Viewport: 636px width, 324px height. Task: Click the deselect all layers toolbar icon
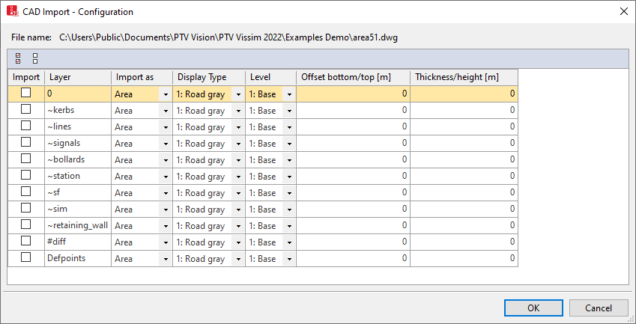coord(34,58)
